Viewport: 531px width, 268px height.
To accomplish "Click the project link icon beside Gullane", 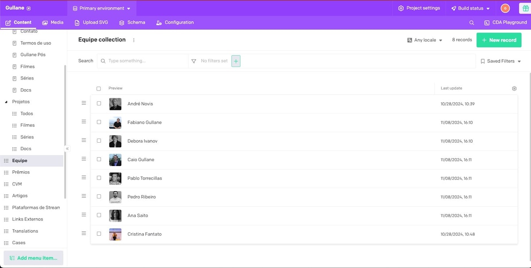I will click(x=29, y=8).
